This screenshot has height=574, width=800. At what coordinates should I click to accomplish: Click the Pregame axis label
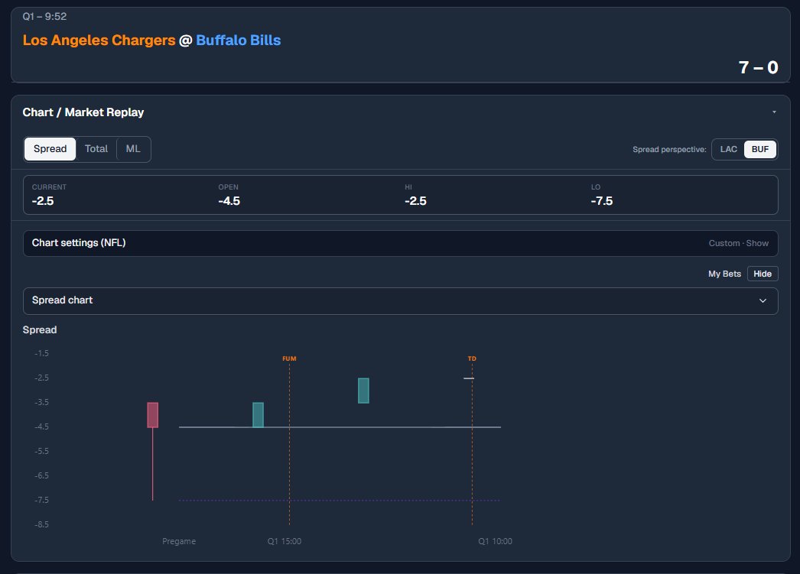coord(179,541)
